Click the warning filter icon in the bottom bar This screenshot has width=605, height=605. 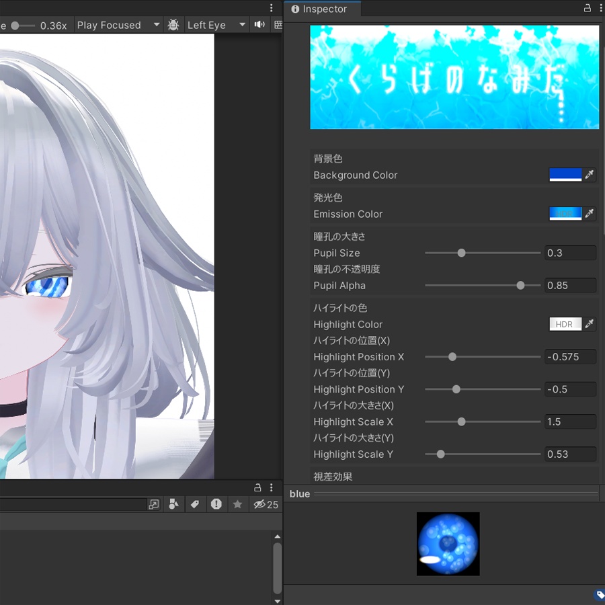click(x=216, y=505)
